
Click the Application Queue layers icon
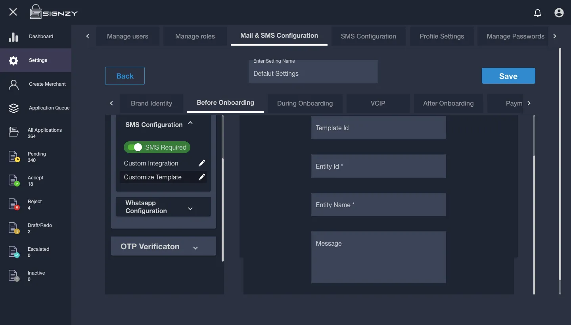[13, 108]
